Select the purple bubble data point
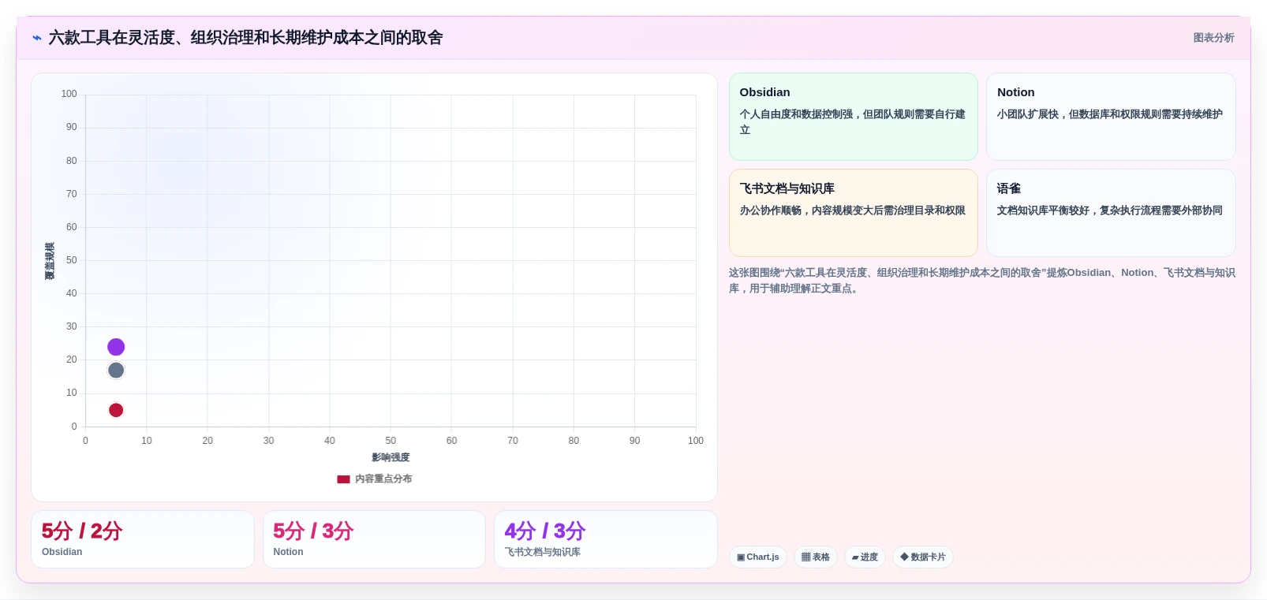Screen dimensions: 1267x600 116,347
